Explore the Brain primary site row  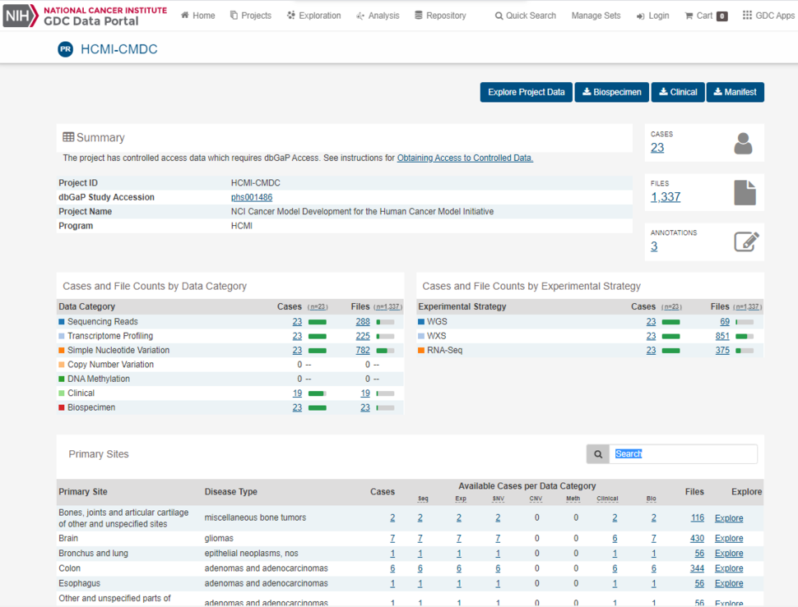click(728, 539)
